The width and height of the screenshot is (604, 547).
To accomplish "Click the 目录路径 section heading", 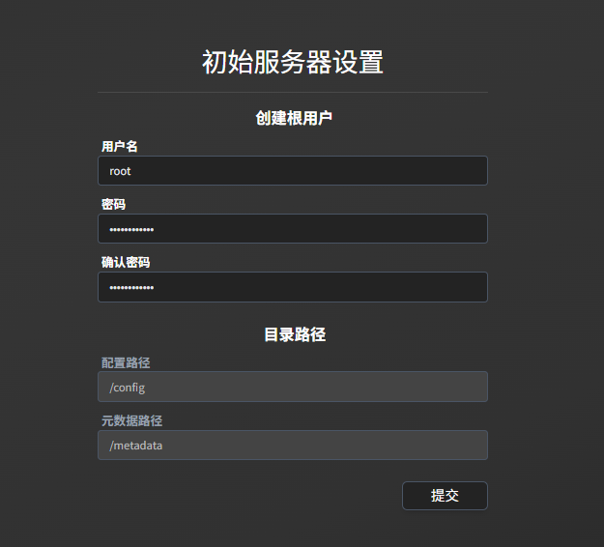I will coord(294,334).
